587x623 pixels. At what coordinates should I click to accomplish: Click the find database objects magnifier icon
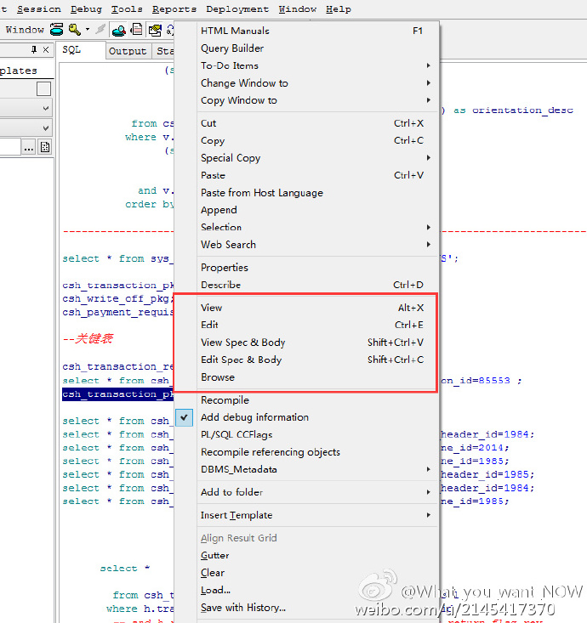pos(118,30)
